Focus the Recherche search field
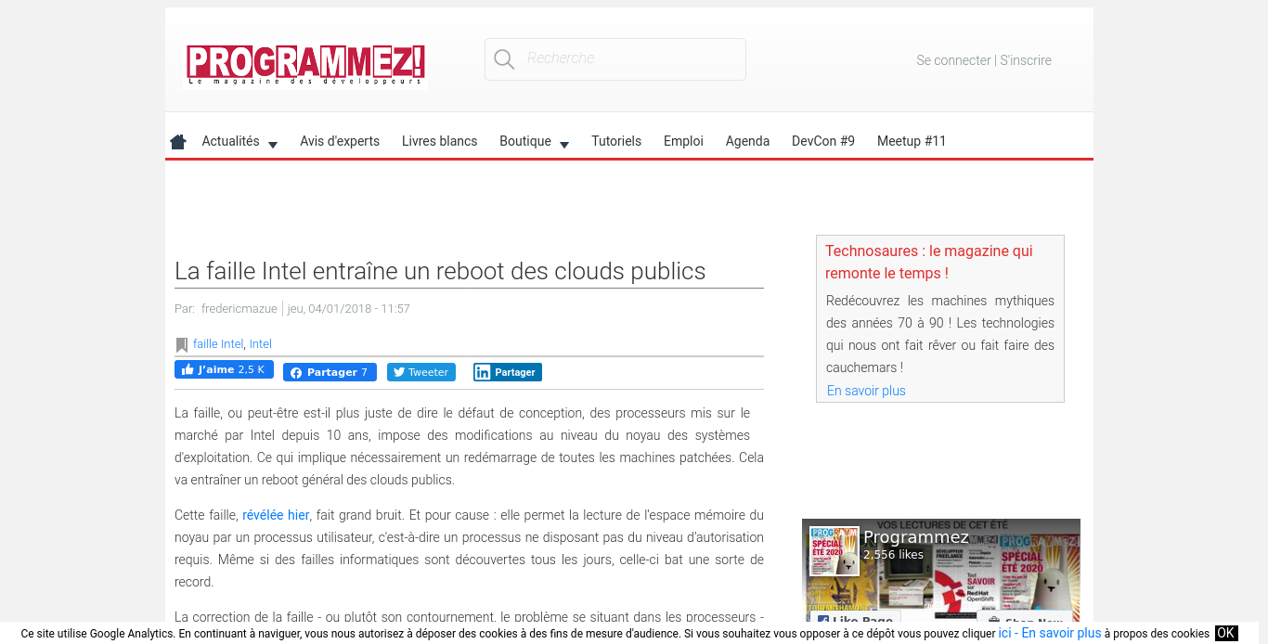1268x644 pixels. point(615,59)
